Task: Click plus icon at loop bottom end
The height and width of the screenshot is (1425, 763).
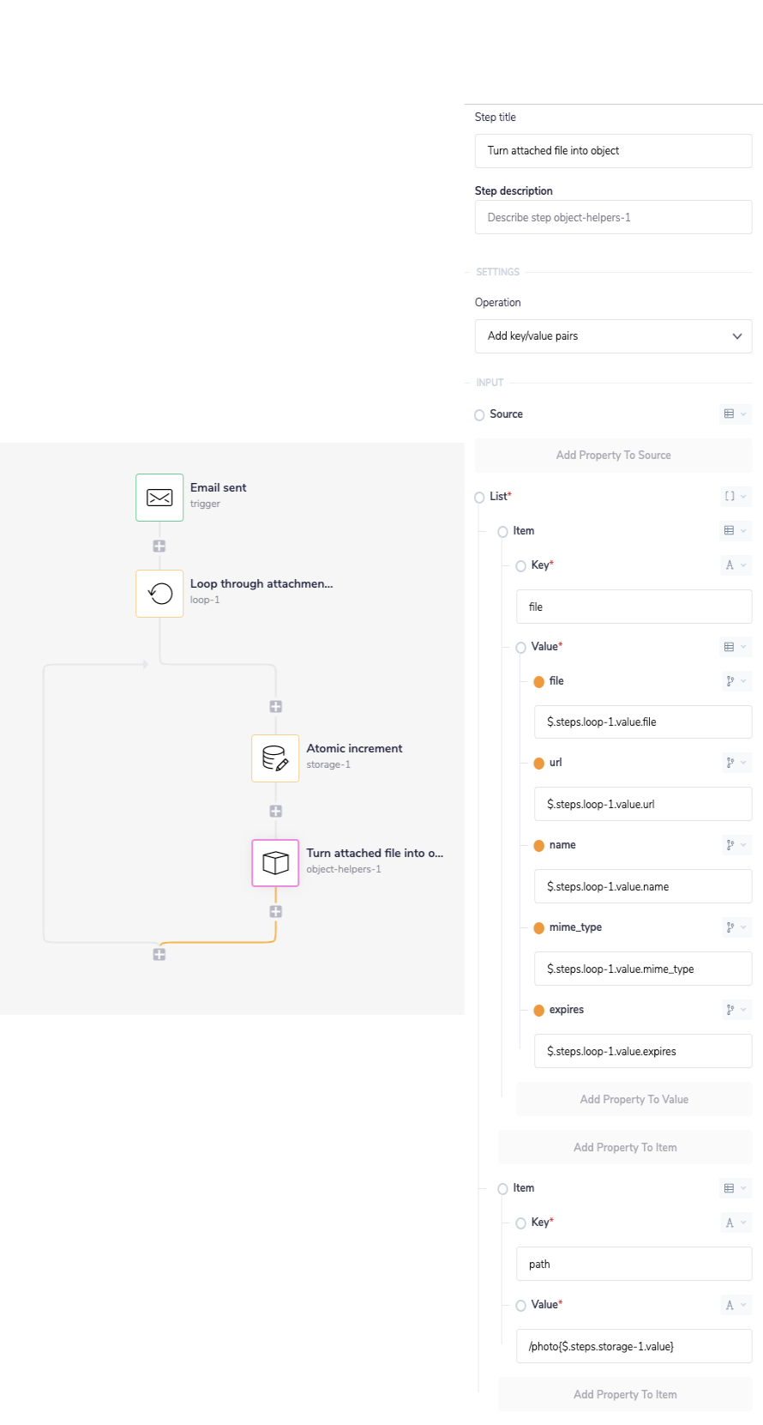Action: pyautogui.click(x=159, y=954)
